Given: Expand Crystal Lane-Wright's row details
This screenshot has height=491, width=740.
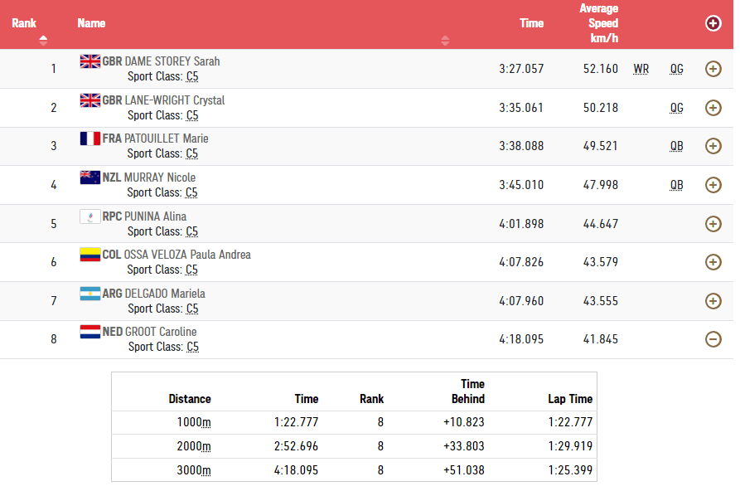Looking at the screenshot, I should (713, 108).
